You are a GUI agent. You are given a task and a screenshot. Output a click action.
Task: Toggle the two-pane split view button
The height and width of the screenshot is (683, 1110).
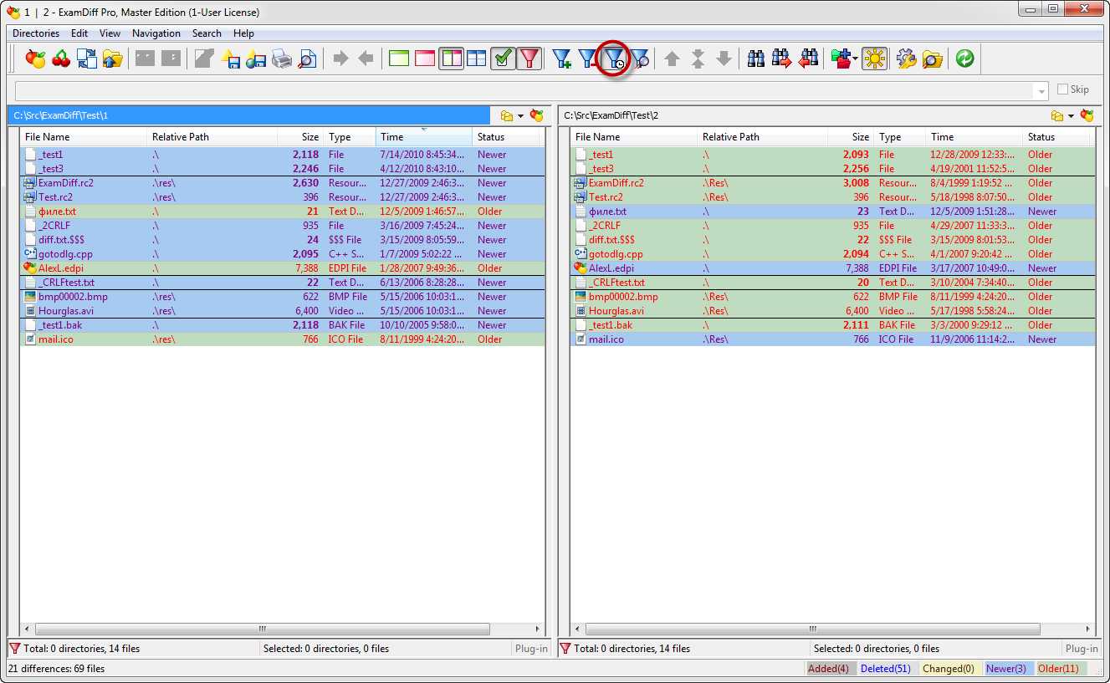pos(452,59)
